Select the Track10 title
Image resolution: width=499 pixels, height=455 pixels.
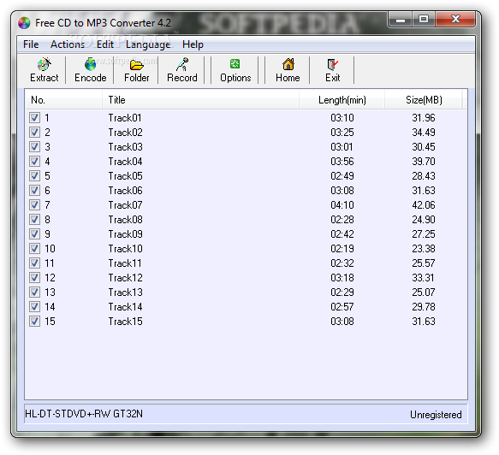[x=125, y=249]
